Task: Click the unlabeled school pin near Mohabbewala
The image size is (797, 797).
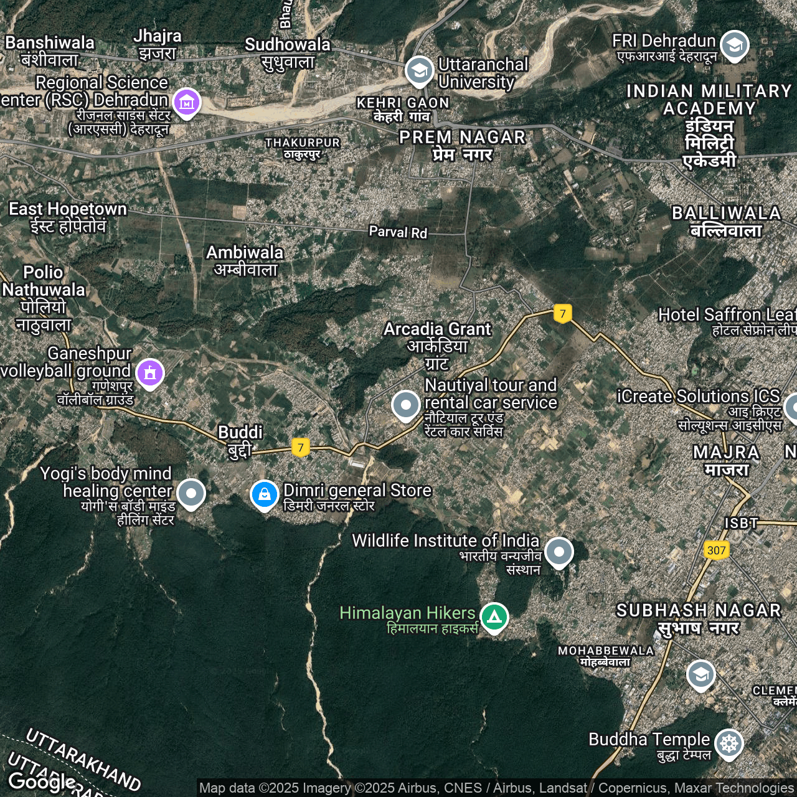Action: coord(700,674)
